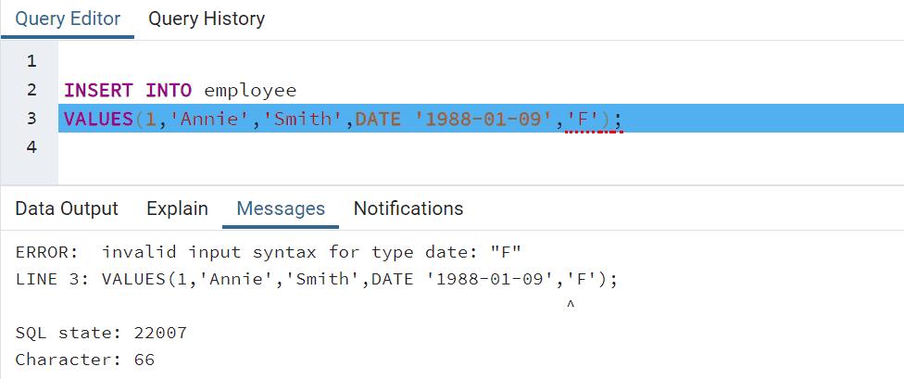Click the VALUES keyword in the editor
The width and height of the screenshot is (904, 379).
click(99, 119)
